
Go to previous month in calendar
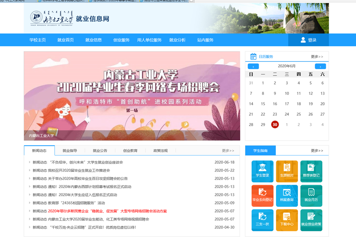point(253,66)
